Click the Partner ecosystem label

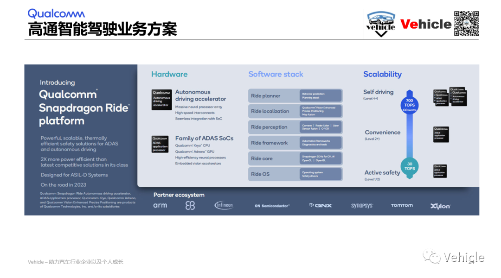click(x=179, y=195)
